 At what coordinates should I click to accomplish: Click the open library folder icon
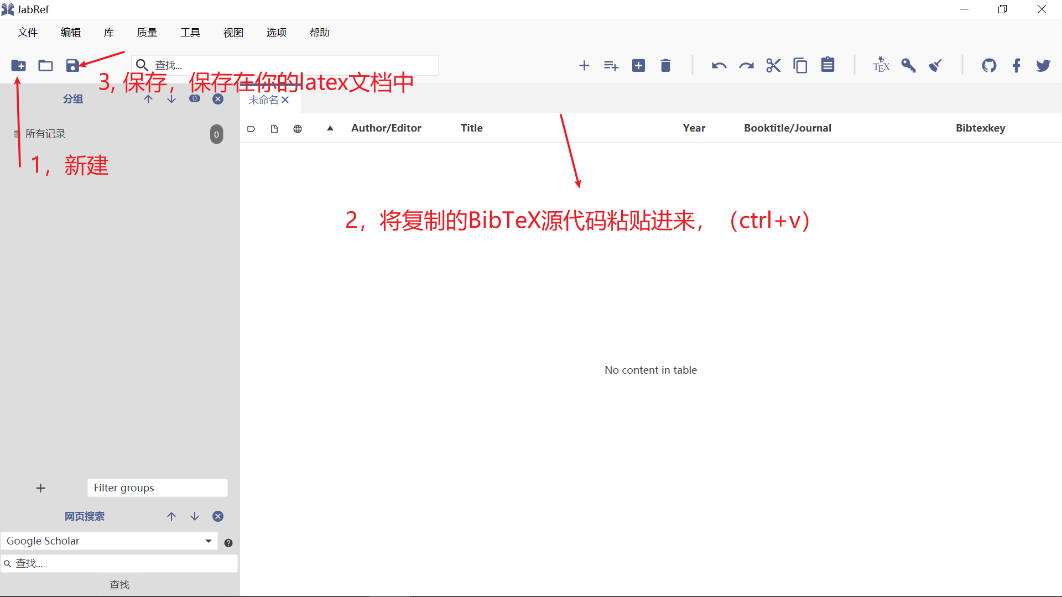pyautogui.click(x=45, y=66)
